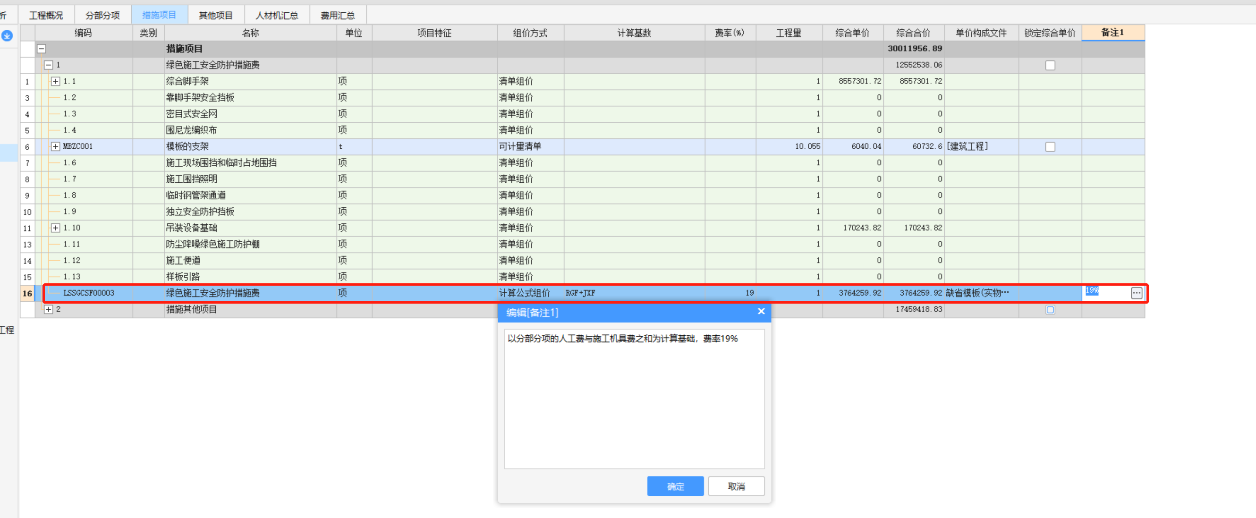This screenshot has width=1256, height=518.
Task: Click the [建筑工程] cell
Action: coord(981,147)
